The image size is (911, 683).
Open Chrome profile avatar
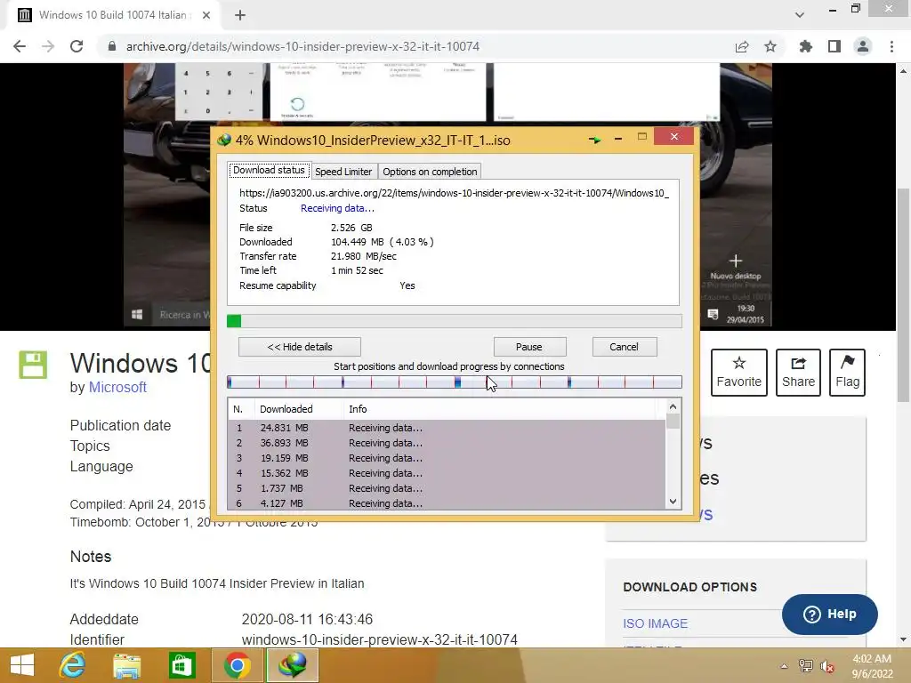coord(863,46)
